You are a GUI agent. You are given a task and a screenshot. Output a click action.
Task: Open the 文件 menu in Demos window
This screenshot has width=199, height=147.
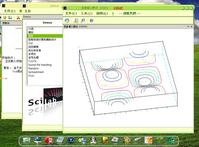28,11
